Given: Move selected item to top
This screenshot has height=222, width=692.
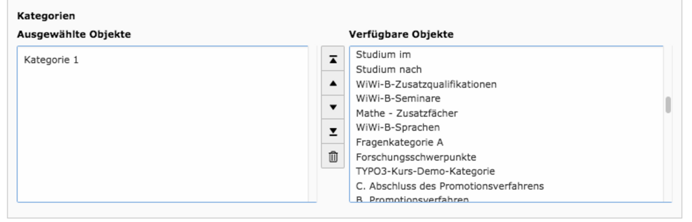Looking at the screenshot, I should pyautogui.click(x=333, y=59).
